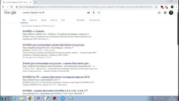Go back to previous page arrow
The height and width of the screenshot is (101, 179).
(3, 7)
